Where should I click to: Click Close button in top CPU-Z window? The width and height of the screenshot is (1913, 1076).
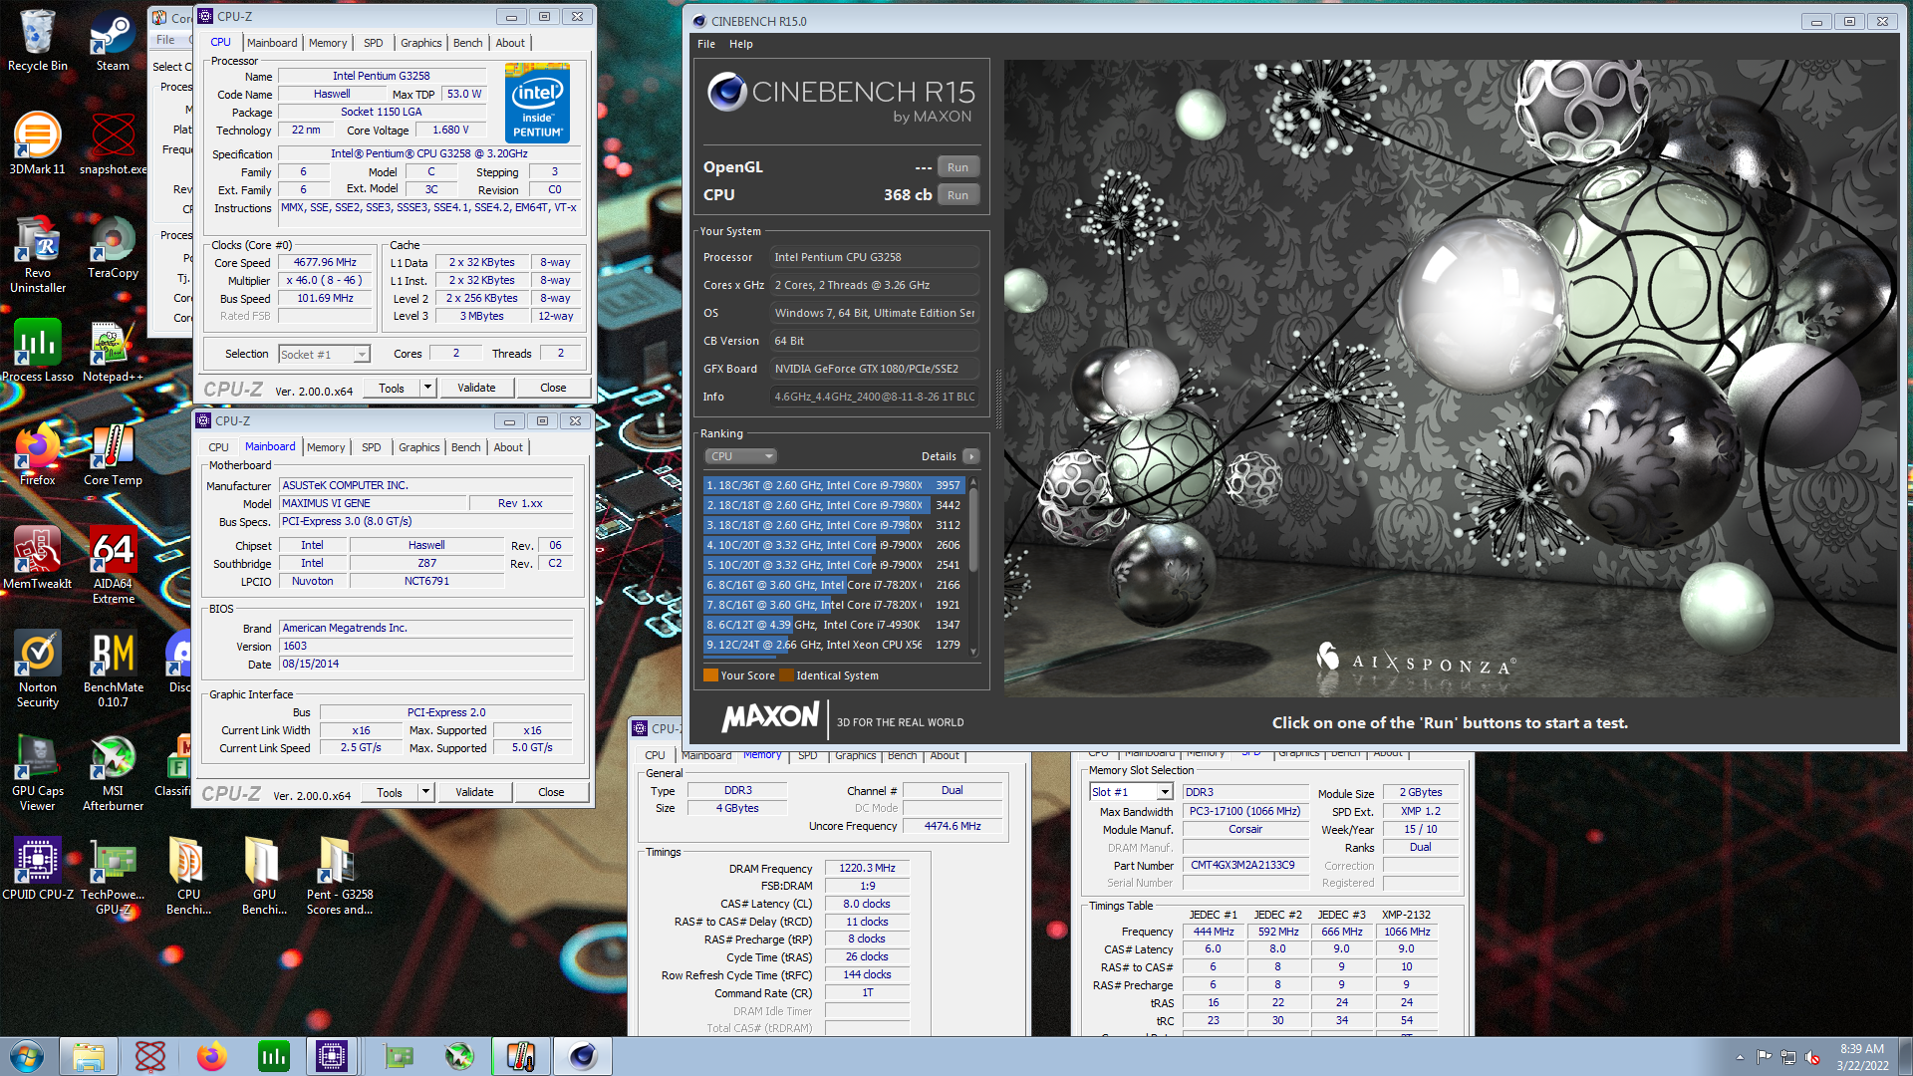(553, 388)
